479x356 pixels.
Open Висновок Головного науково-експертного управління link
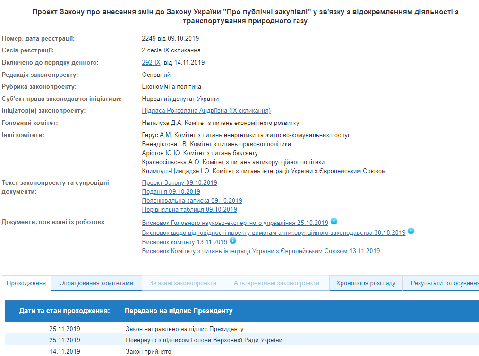click(235, 223)
